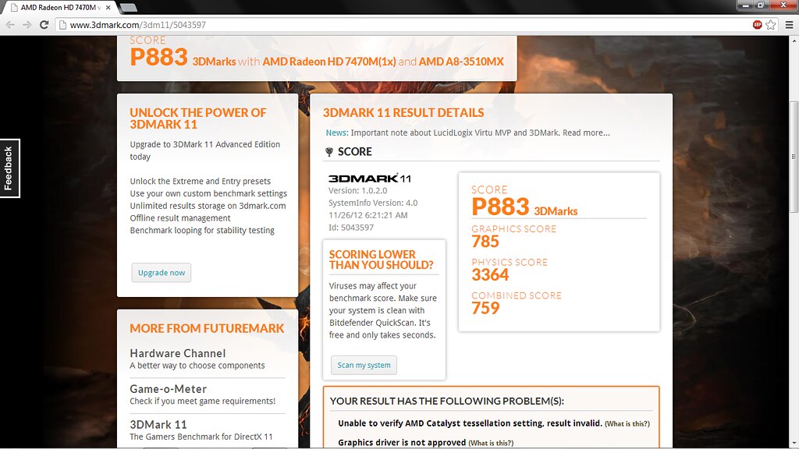Open the Hardware Channel link
The image size is (799, 449).
(177, 353)
